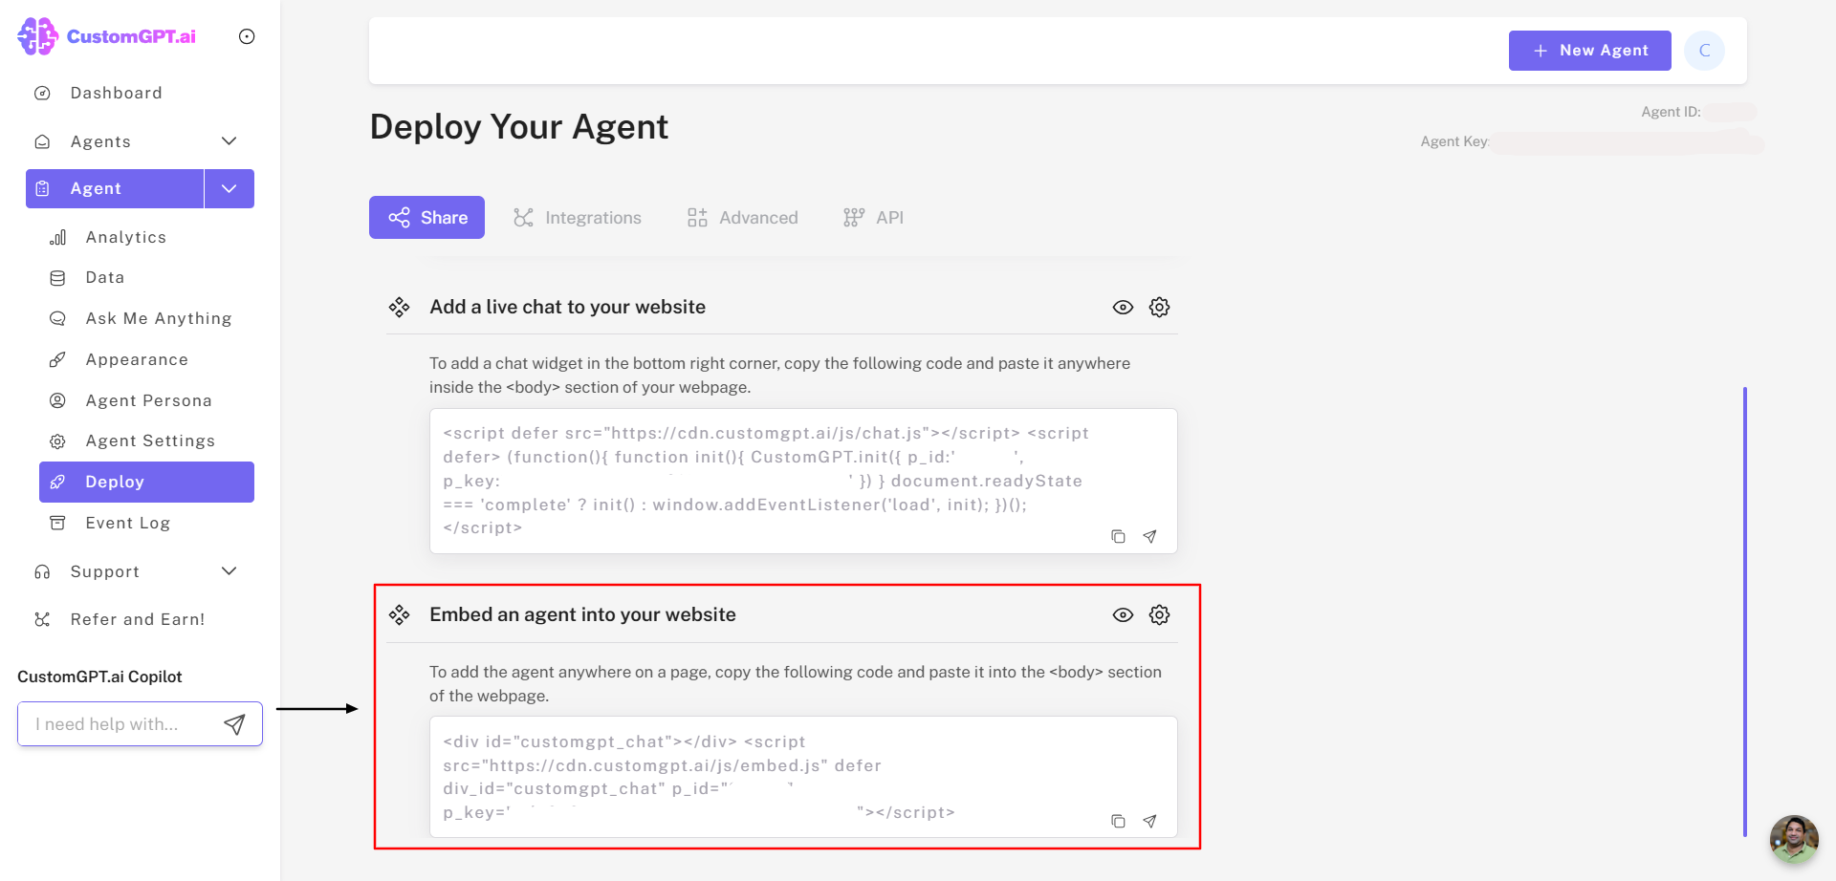Screen dimensions: 1836x881
Task: Open the Data section
Action: click(104, 277)
